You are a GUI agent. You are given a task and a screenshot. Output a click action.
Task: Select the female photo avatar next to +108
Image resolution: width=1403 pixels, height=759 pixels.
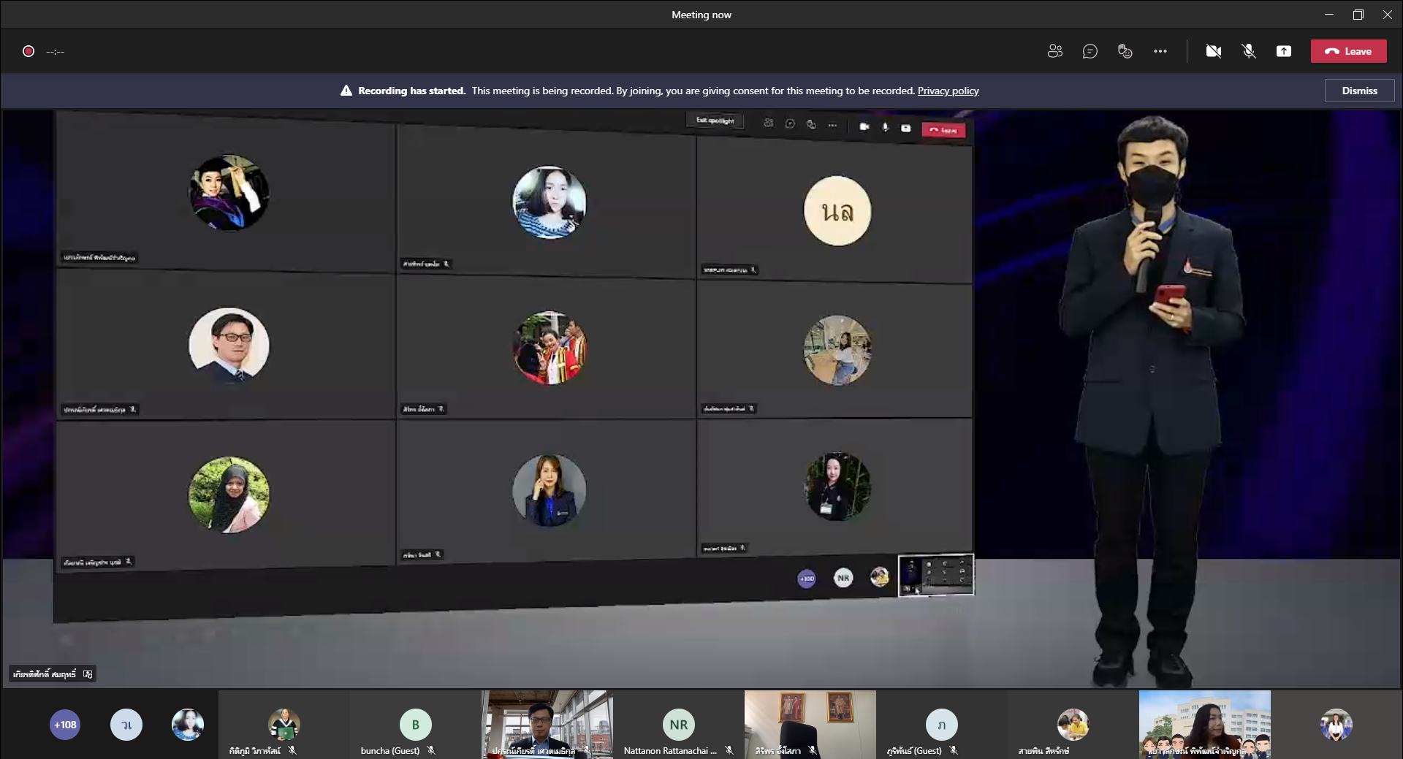[188, 725]
